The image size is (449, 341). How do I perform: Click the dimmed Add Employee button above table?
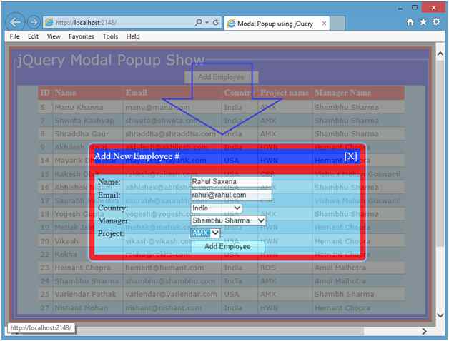point(221,77)
